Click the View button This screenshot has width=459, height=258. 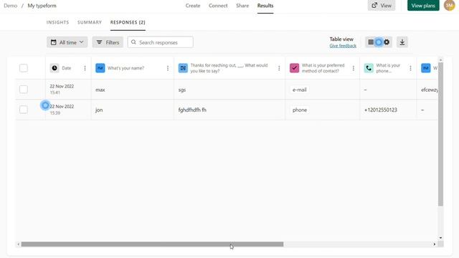[382, 5]
